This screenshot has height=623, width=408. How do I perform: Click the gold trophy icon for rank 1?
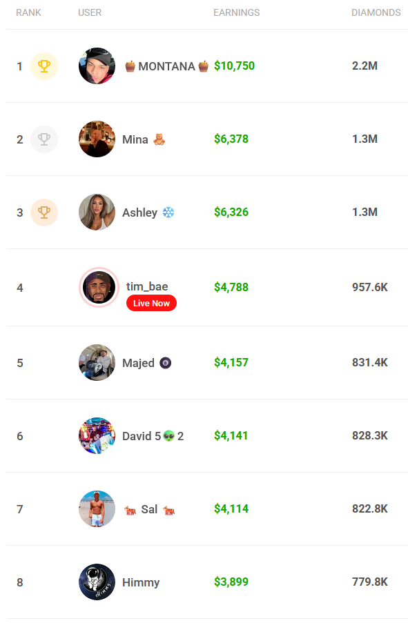pyautogui.click(x=44, y=66)
